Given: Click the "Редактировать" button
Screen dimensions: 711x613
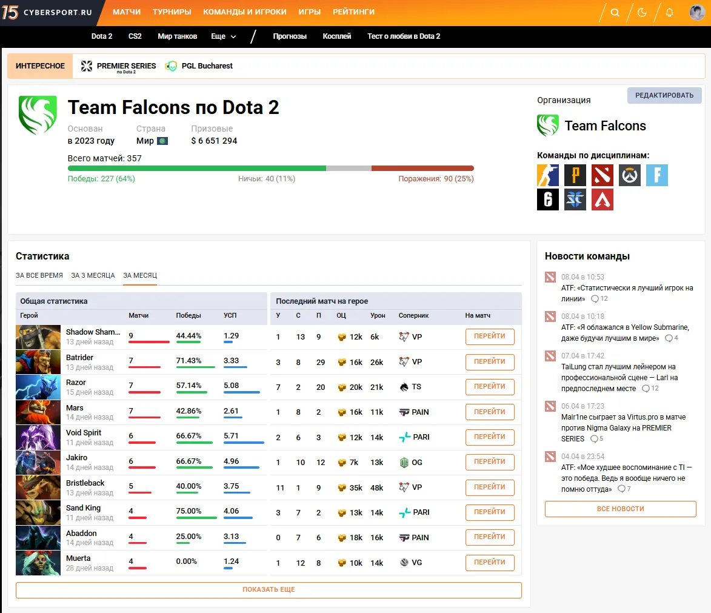Looking at the screenshot, I should point(664,95).
